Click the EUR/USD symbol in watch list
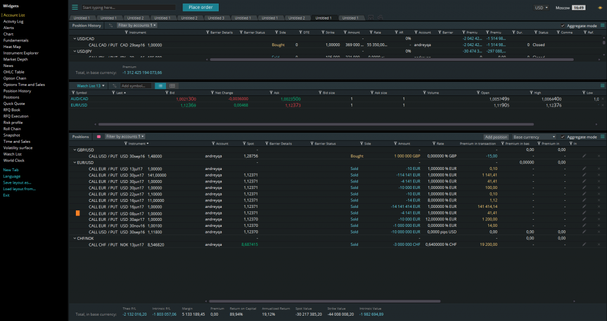 79,105
